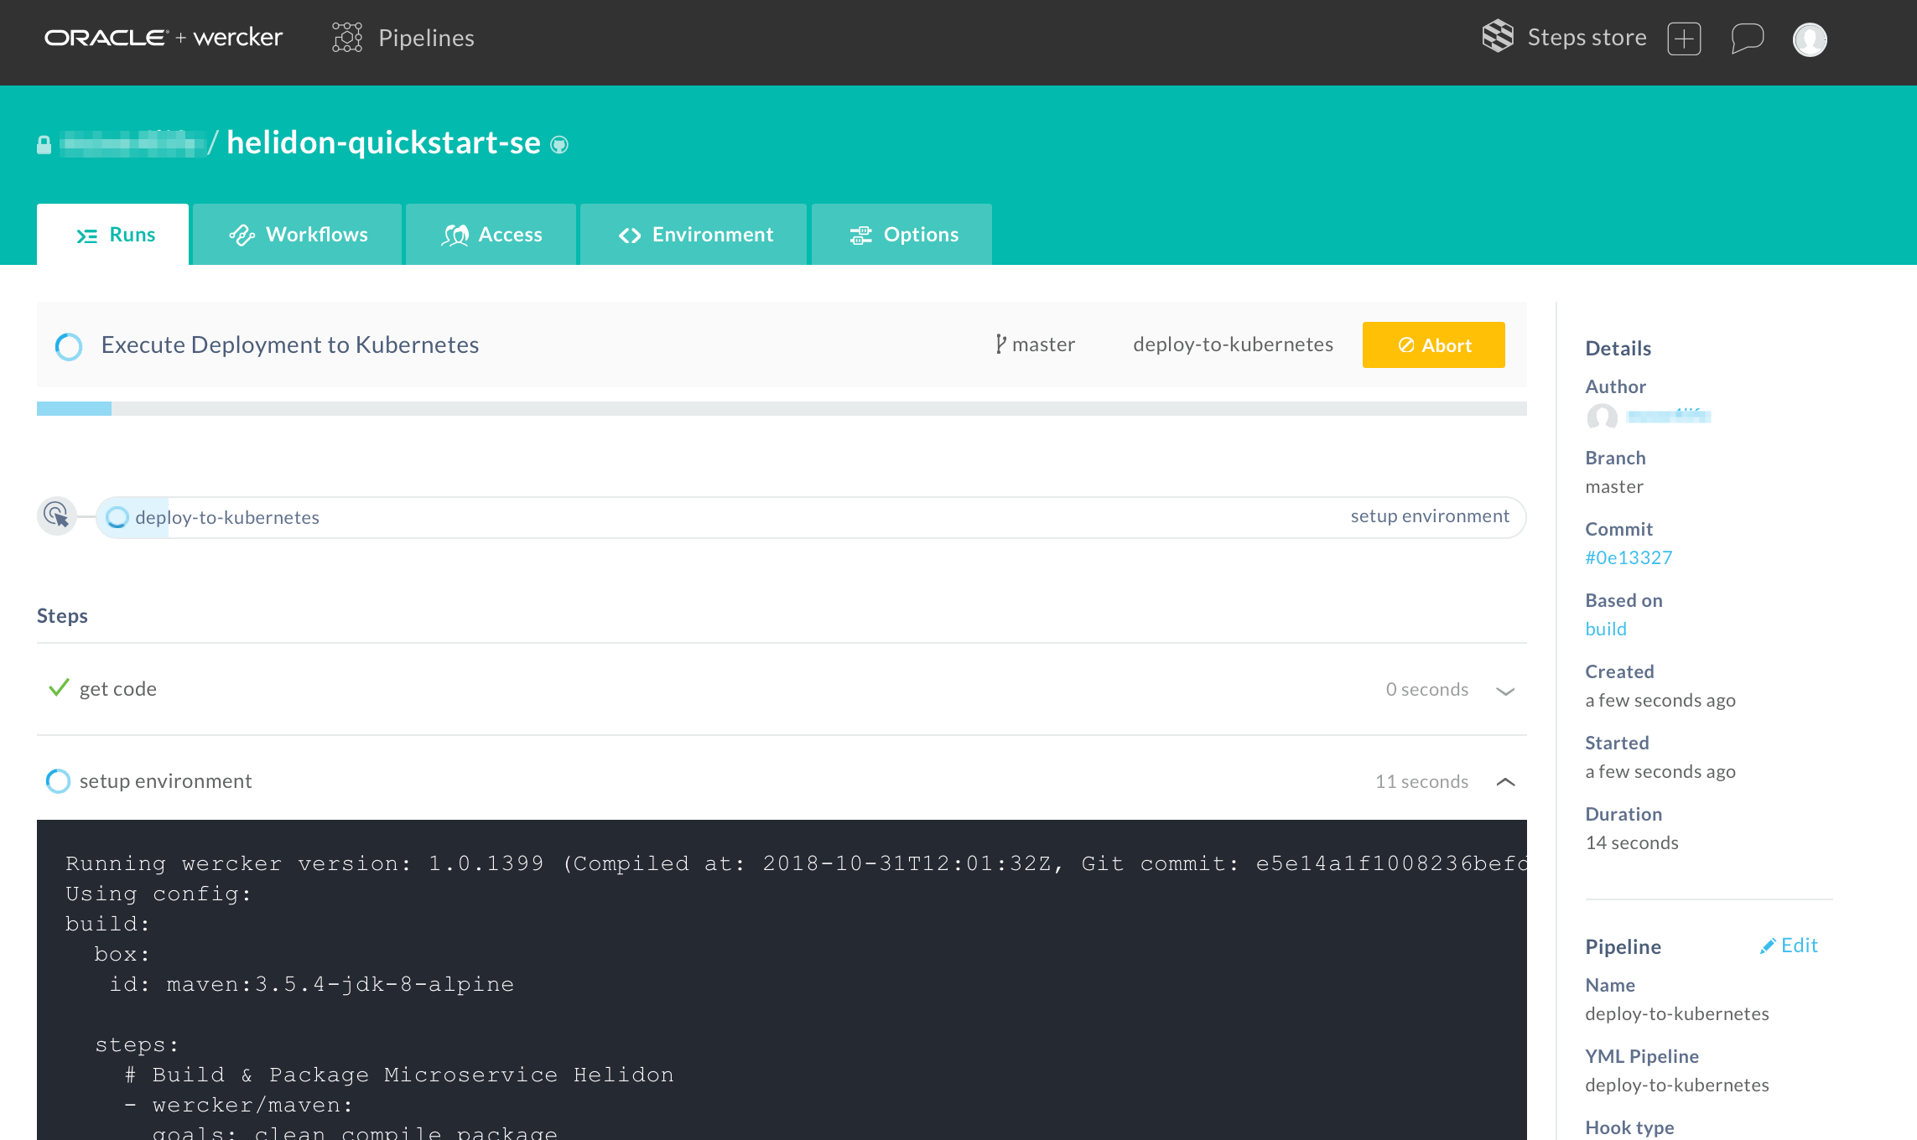Image resolution: width=1917 pixels, height=1140 pixels.
Task: Click the manual trigger cursor icon
Action: pyautogui.click(x=57, y=516)
